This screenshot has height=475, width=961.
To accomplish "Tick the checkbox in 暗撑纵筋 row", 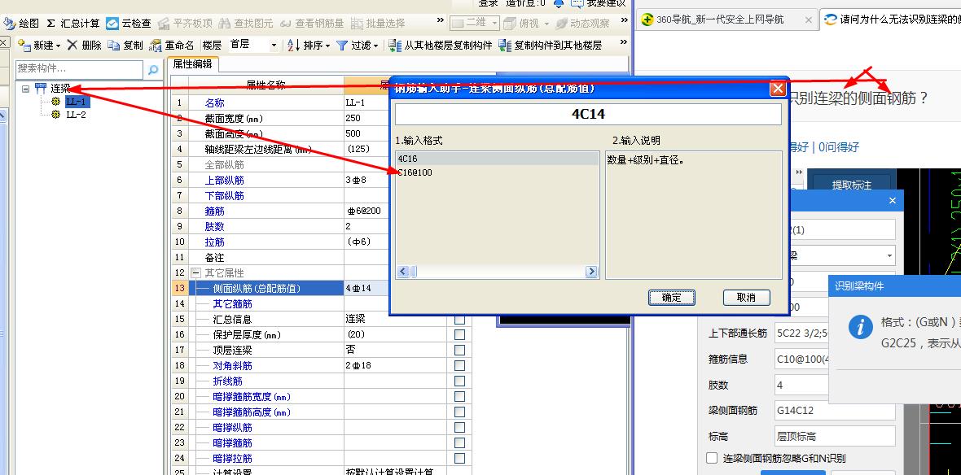I will (x=459, y=427).
